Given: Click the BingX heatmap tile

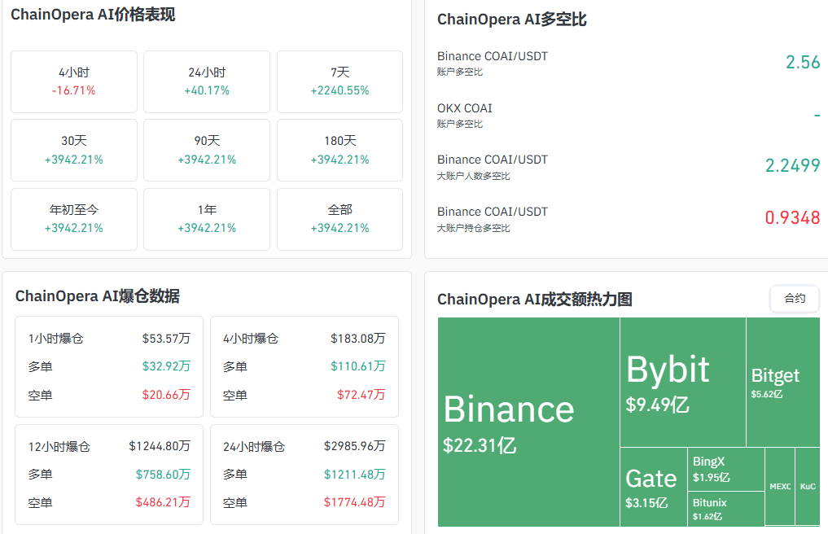Looking at the screenshot, I should tap(726, 469).
